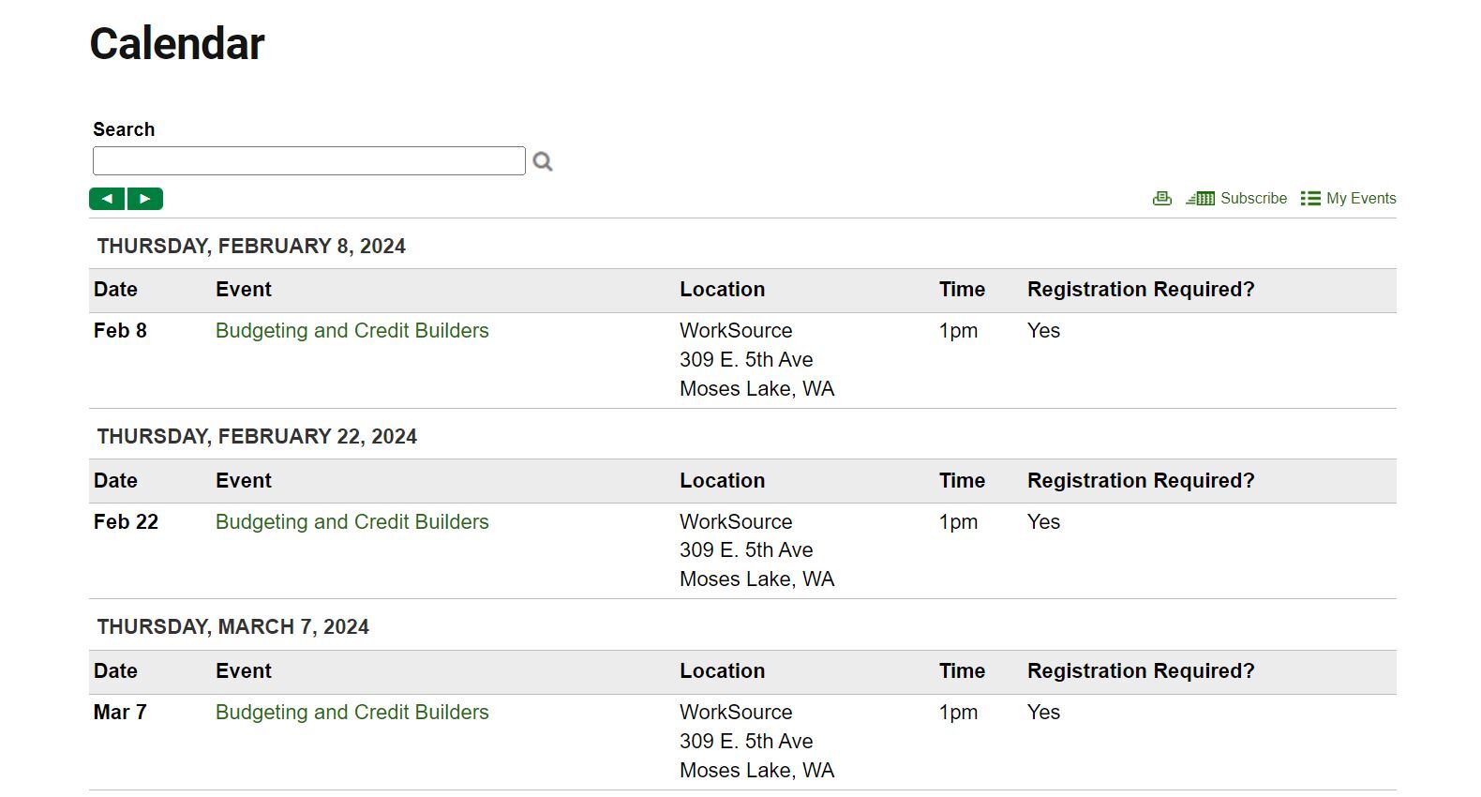Open Mar 7 Budgeting and Credit Builders event

click(352, 712)
